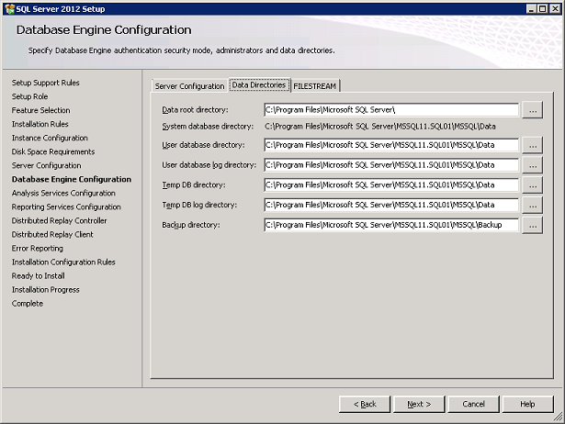The width and height of the screenshot is (565, 424).
Task: Click the window resize grip
Action: tap(559, 418)
